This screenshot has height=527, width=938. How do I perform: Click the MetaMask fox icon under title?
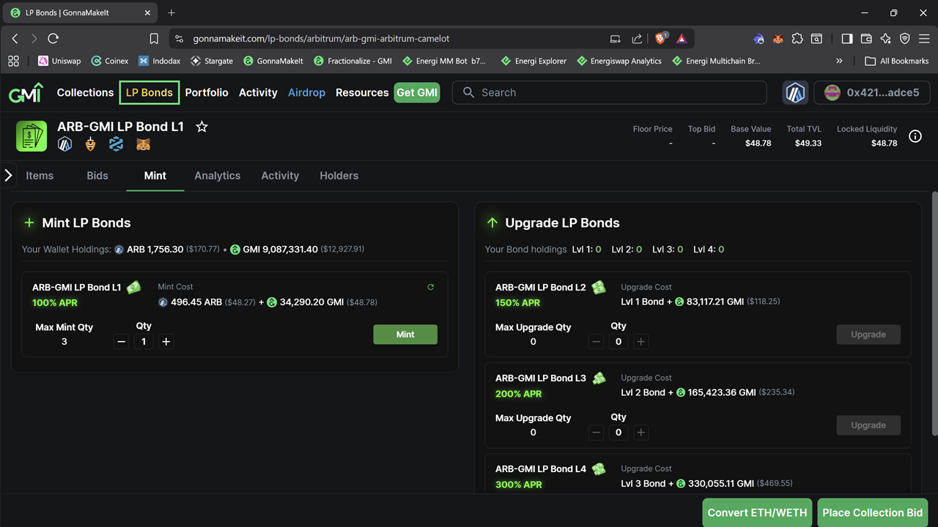coord(143,145)
